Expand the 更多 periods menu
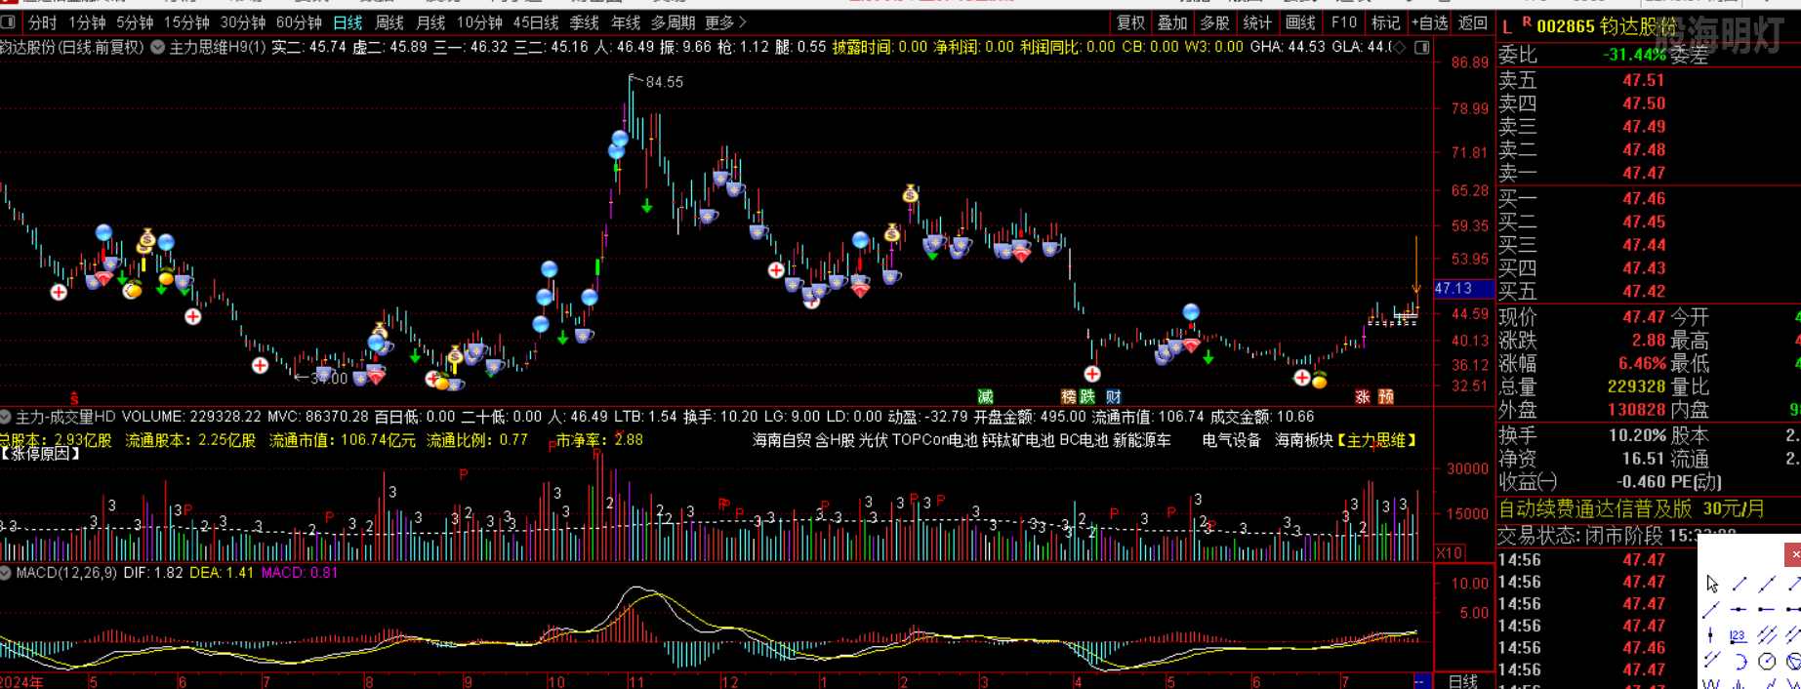The image size is (1801, 689). tap(725, 22)
